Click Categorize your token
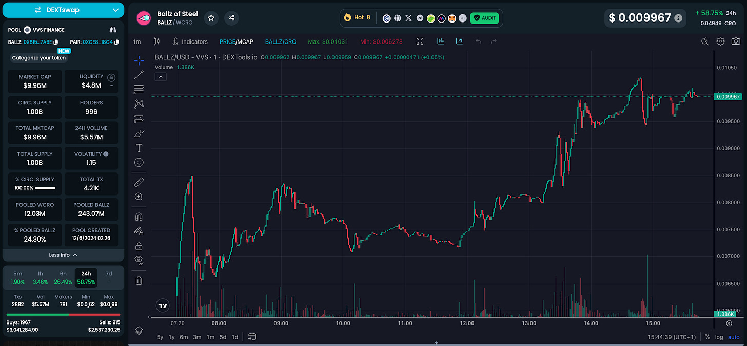747x346 pixels. [x=39, y=58]
